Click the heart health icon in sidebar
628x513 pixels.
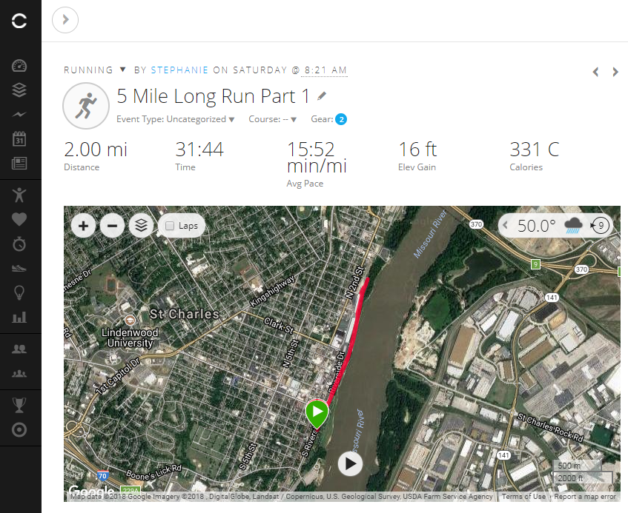(x=20, y=219)
